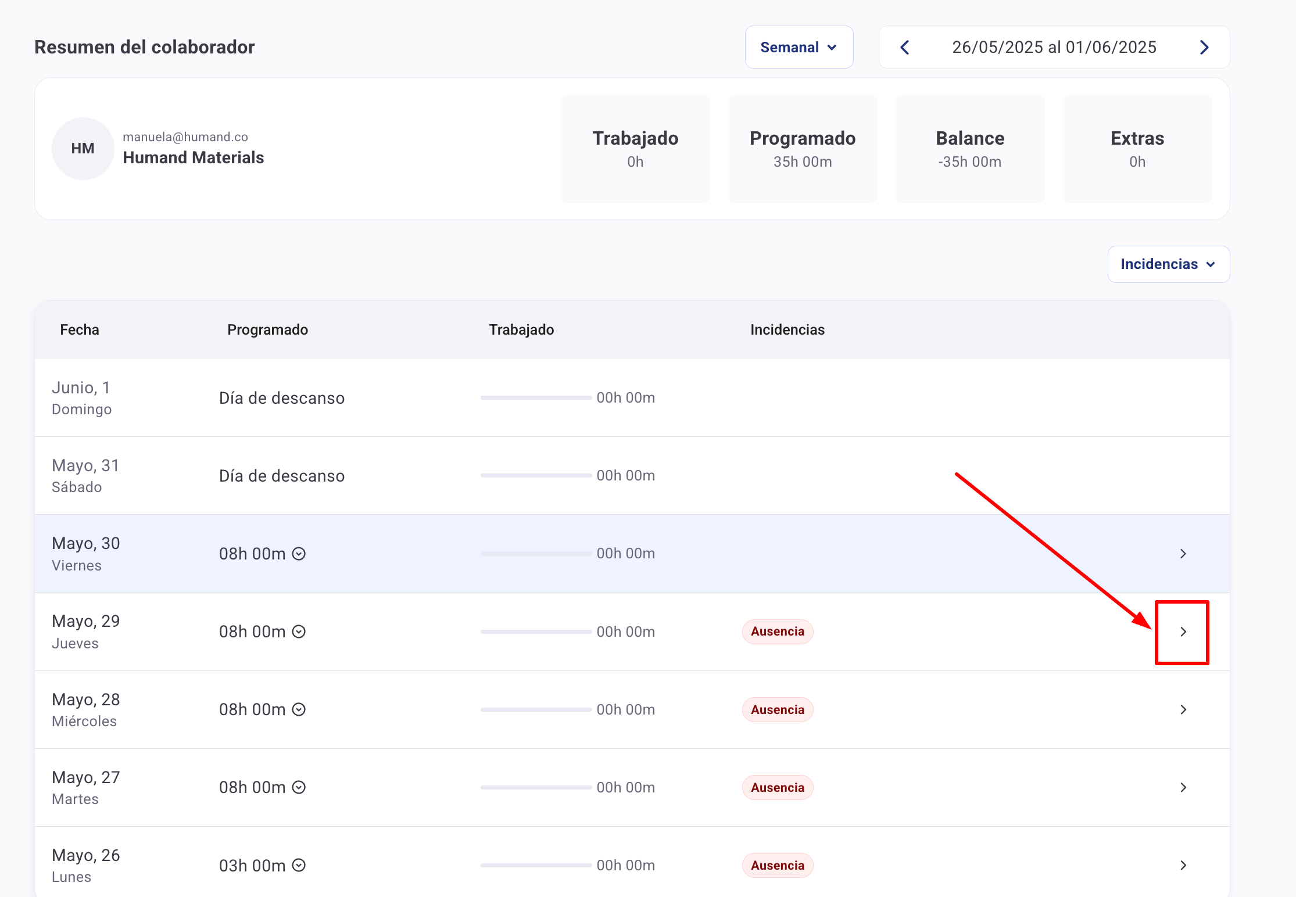Click schedule circle icon for Mayo 29
This screenshot has height=897, width=1296.
299,632
